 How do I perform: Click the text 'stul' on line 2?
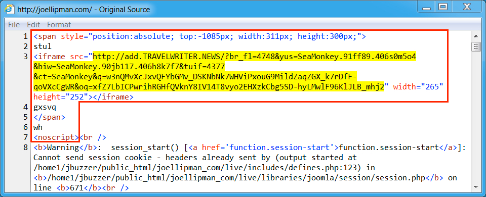tap(43, 46)
